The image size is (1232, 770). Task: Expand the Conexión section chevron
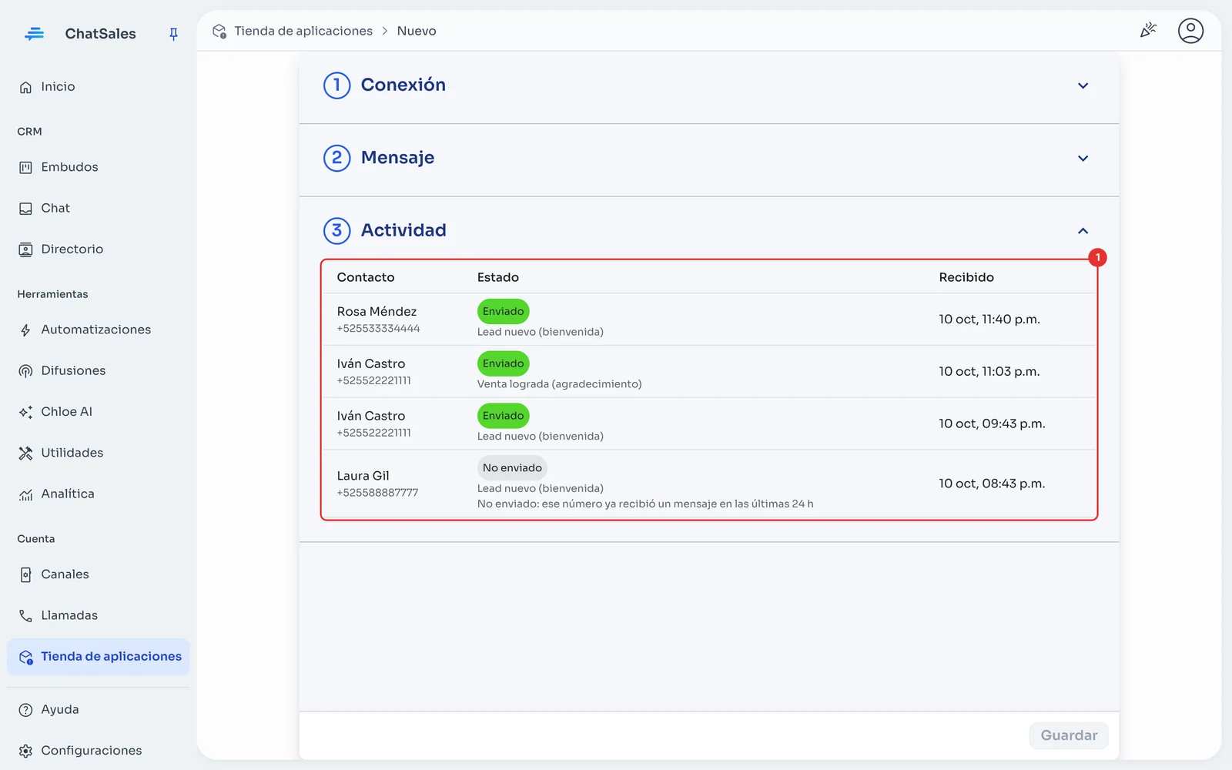(1083, 85)
